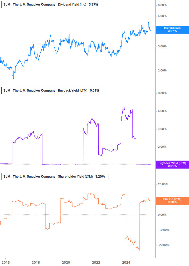Select the purple Buyback Yield legend color bar
189x266 pixels.
(2, 91)
